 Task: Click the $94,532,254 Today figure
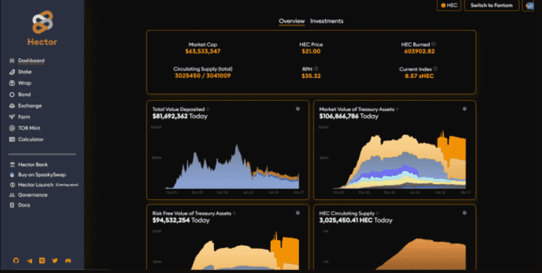click(x=181, y=220)
